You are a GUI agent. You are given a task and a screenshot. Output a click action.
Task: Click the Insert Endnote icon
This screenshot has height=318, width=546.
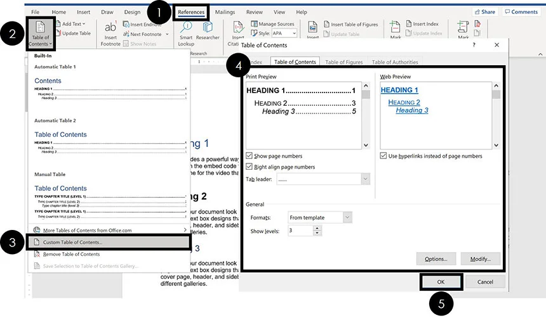coord(126,24)
